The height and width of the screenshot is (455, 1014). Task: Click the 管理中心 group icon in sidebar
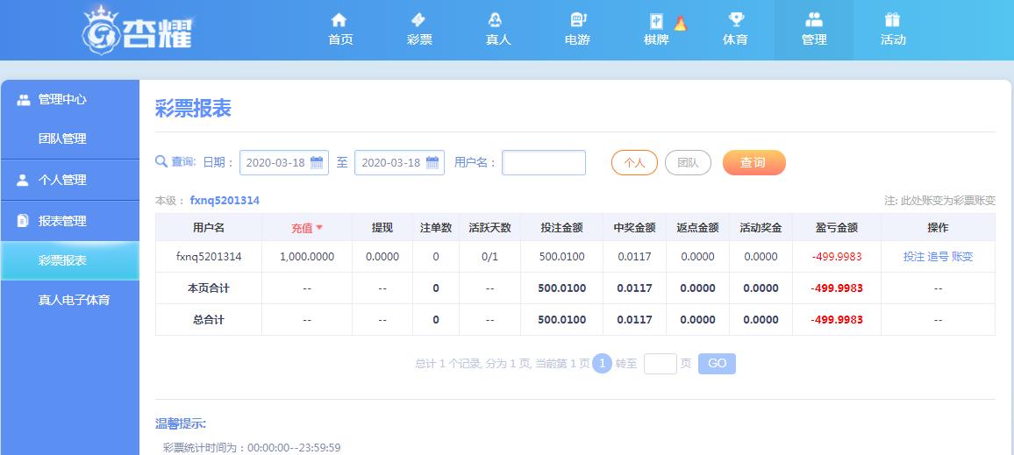pyautogui.click(x=24, y=100)
